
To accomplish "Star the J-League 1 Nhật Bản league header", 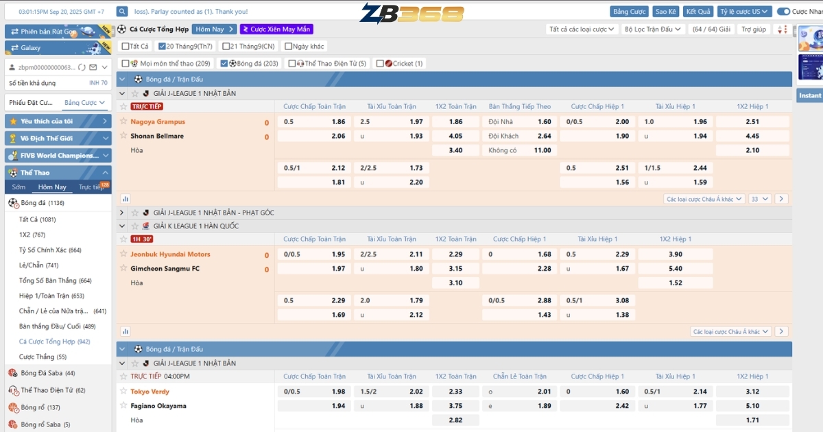I will tap(135, 93).
